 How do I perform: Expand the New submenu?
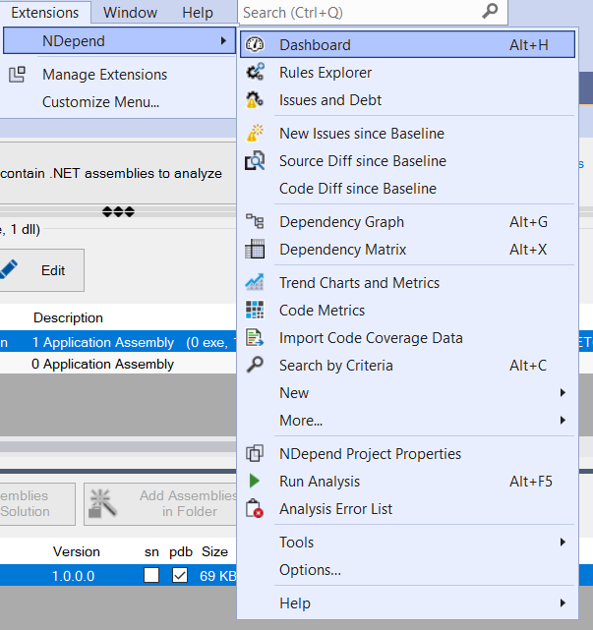[563, 392]
